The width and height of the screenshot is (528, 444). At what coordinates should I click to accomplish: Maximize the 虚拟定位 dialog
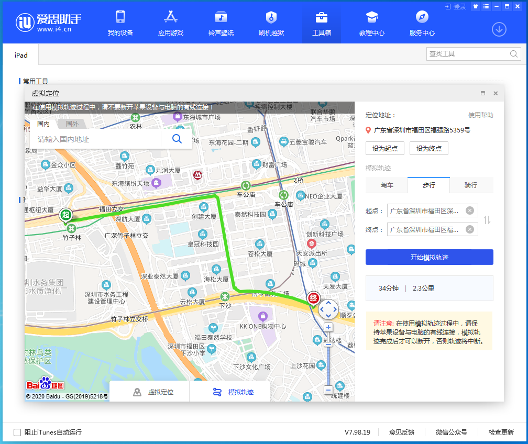[483, 93]
